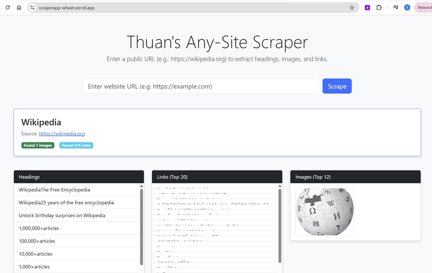This screenshot has height=273, width=432.
Task: Click the Wikipedia result title
Action: [x=41, y=122]
